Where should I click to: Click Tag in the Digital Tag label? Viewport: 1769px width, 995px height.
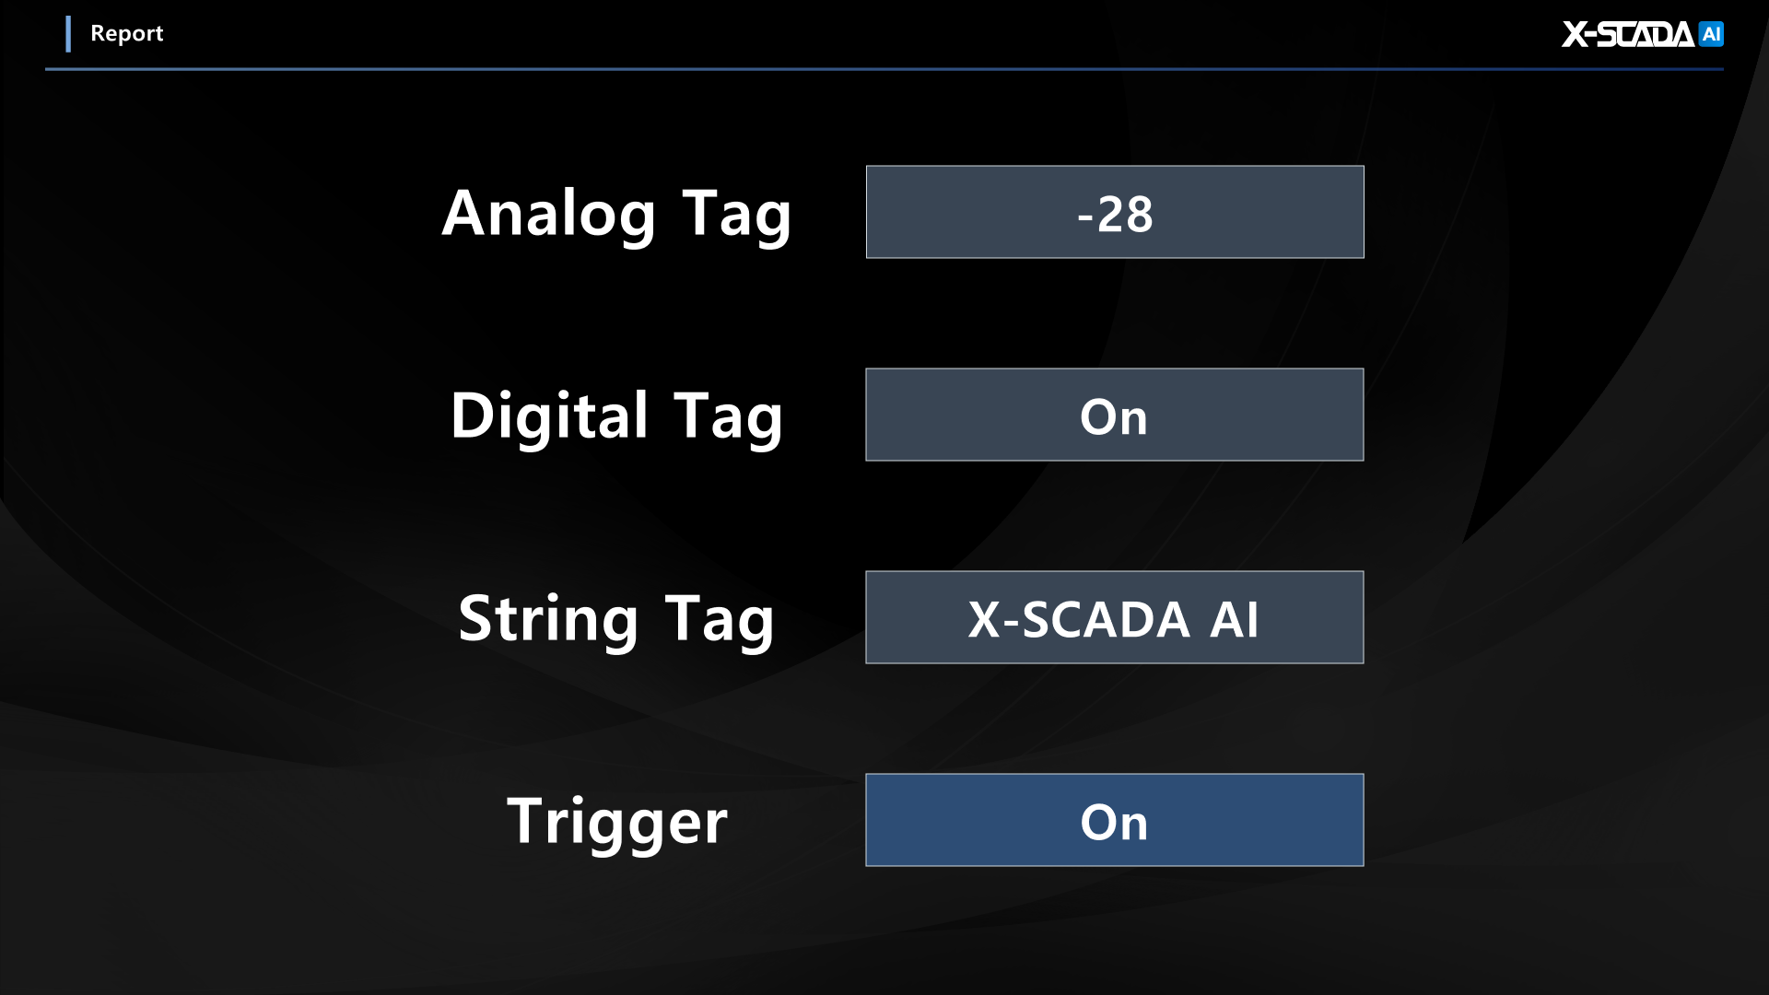tap(728, 416)
